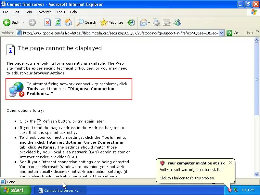Image resolution: width=260 pixels, height=195 pixels.
Task: Click the Mail envelope icon
Action: (x=143, y=22)
